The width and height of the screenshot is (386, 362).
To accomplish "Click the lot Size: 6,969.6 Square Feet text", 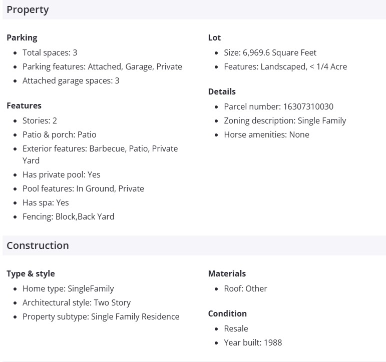I will pyautogui.click(x=270, y=52).
